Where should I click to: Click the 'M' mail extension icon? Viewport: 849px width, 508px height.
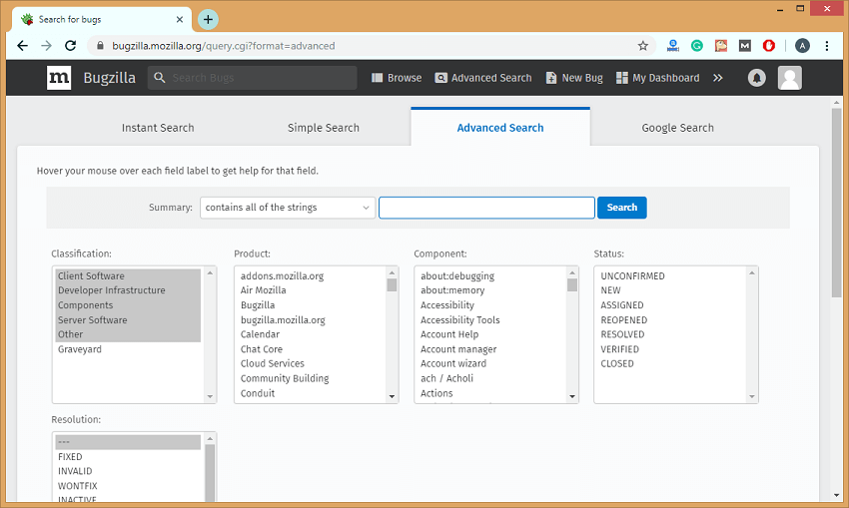click(745, 46)
